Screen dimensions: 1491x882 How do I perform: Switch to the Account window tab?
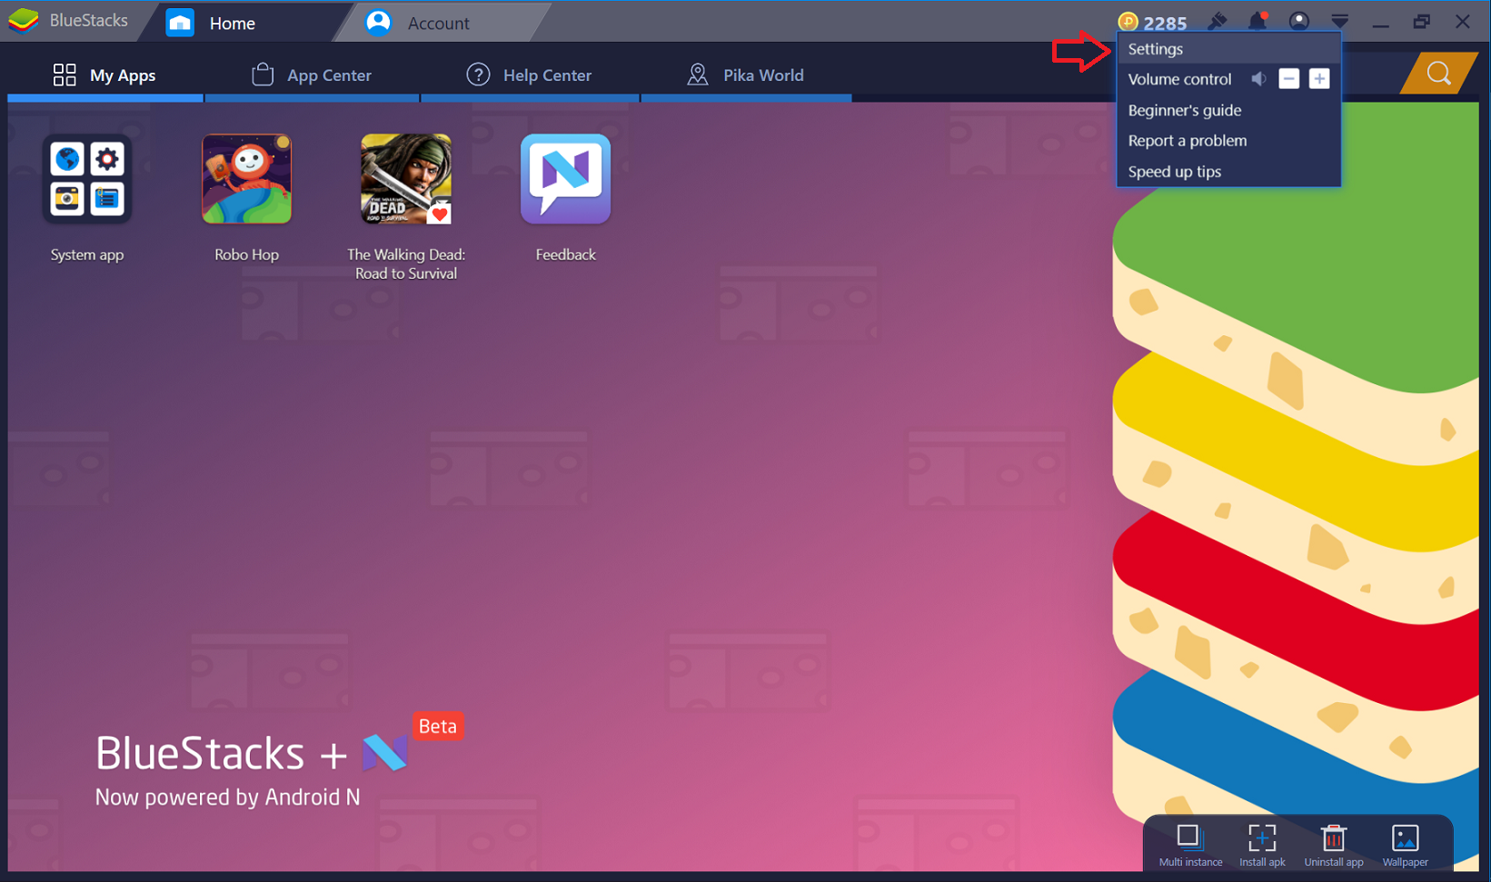(441, 23)
